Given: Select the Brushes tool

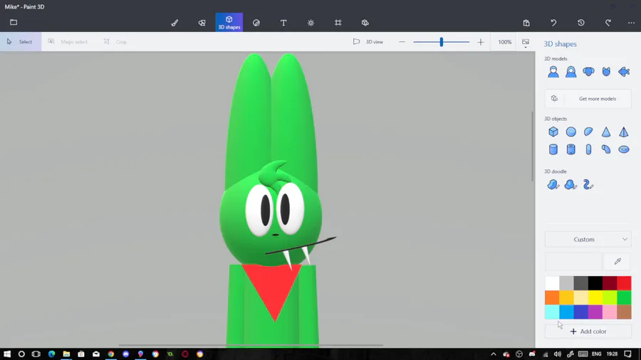Looking at the screenshot, I should coord(174,23).
